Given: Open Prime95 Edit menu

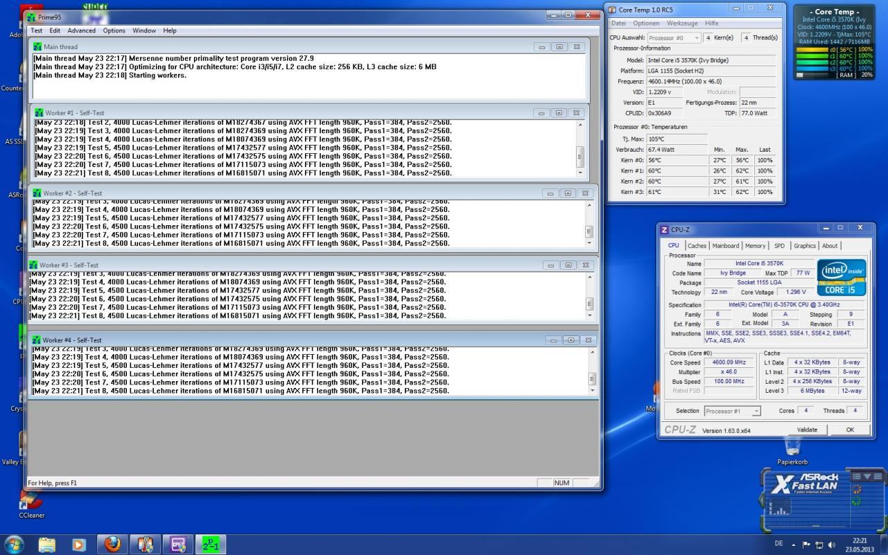Looking at the screenshot, I should pyautogui.click(x=55, y=30).
